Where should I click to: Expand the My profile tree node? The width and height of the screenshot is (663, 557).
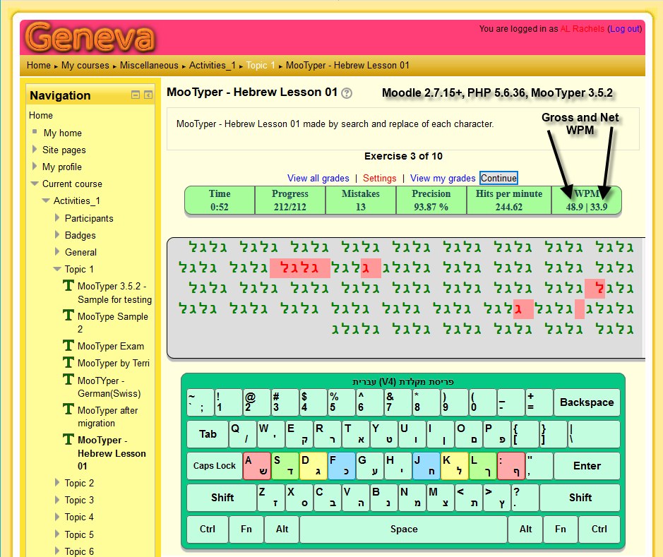click(35, 166)
